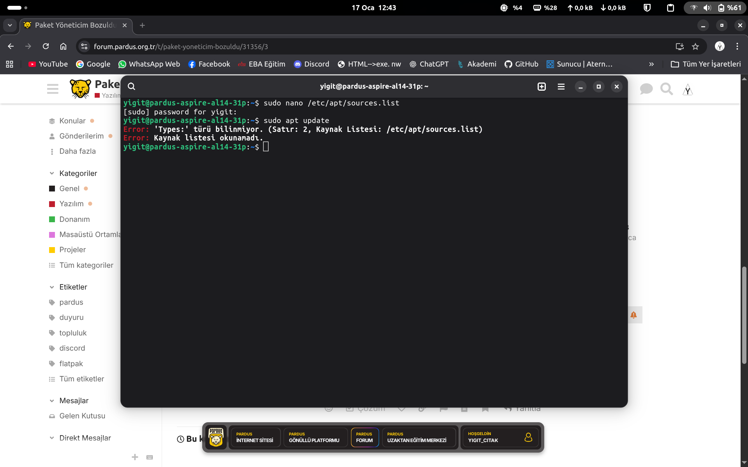This screenshot has width=748, height=467.
Task: Open the Yazılım category
Action: (x=71, y=204)
